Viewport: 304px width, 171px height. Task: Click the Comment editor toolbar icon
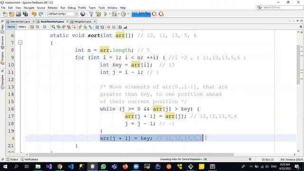pos(120,27)
